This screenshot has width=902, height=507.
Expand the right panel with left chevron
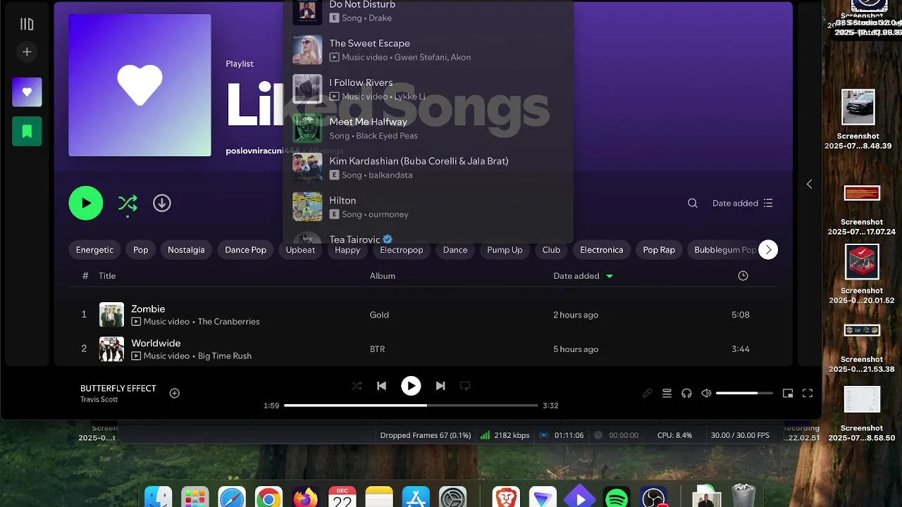click(x=809, y=184)
